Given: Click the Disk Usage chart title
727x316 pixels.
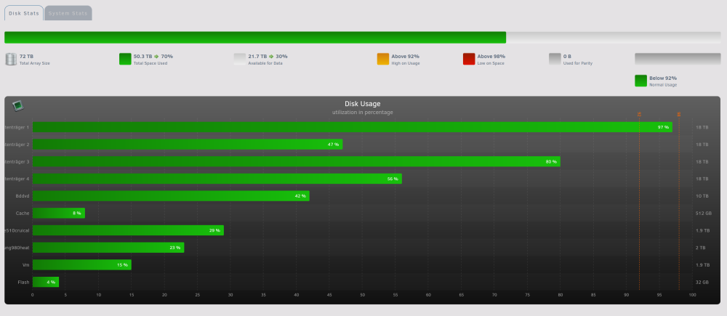Looking at the screenshot, I should 363,104.
